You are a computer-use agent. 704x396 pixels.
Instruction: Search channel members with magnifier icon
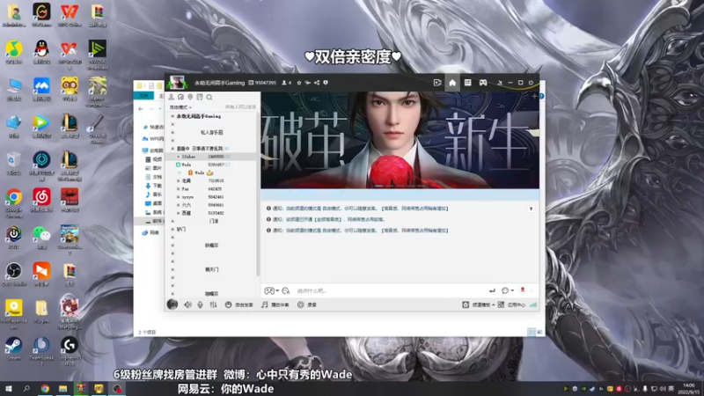(209, 97)
